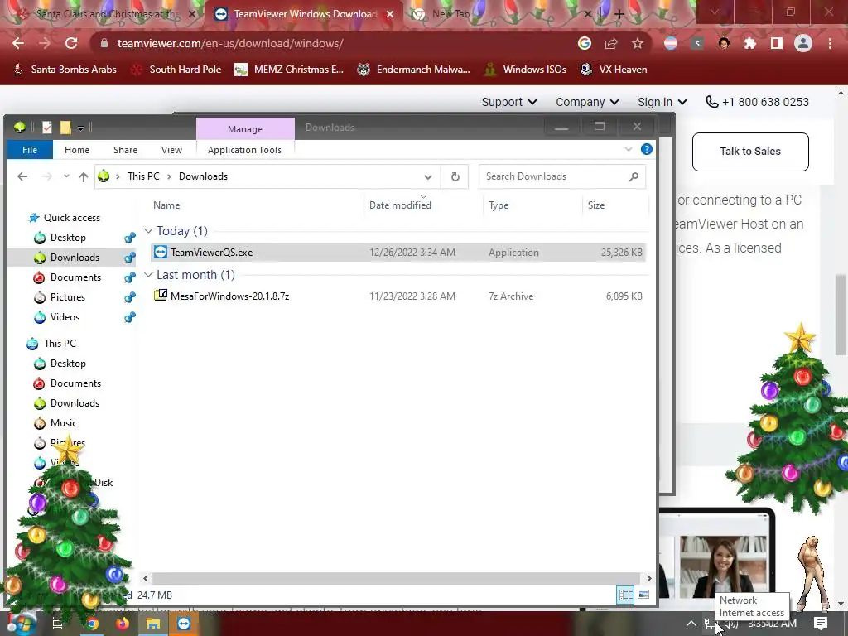Screen dimensions: 848x636
Task: Refresh the Downloads folder view
Action: point(455,177)
